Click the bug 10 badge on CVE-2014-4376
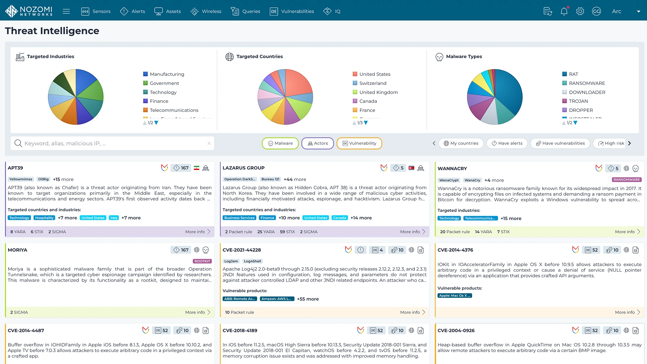 point(612,250)
